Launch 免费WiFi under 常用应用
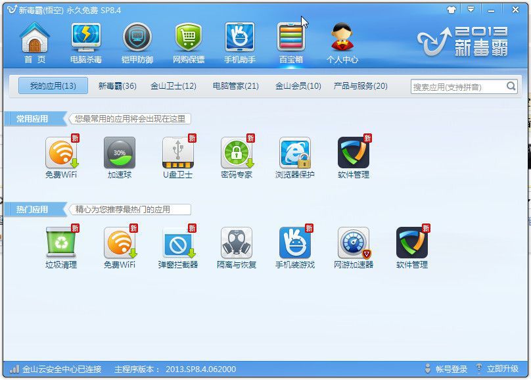Viewport: 531px width, 380px height. coord(61,156)
